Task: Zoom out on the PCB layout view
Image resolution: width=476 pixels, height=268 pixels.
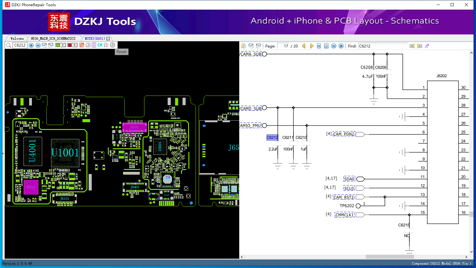Action: coord(38,45)
